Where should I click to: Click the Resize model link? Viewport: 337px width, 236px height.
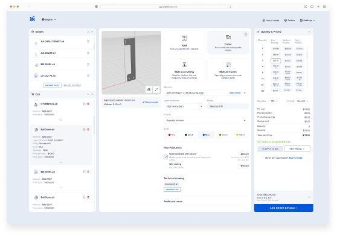click(x=150, y=102)
